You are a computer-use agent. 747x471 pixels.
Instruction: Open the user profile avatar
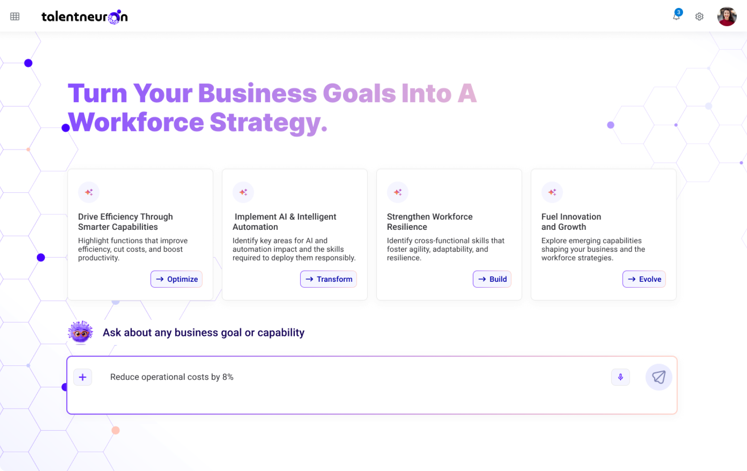pos(727,17)
